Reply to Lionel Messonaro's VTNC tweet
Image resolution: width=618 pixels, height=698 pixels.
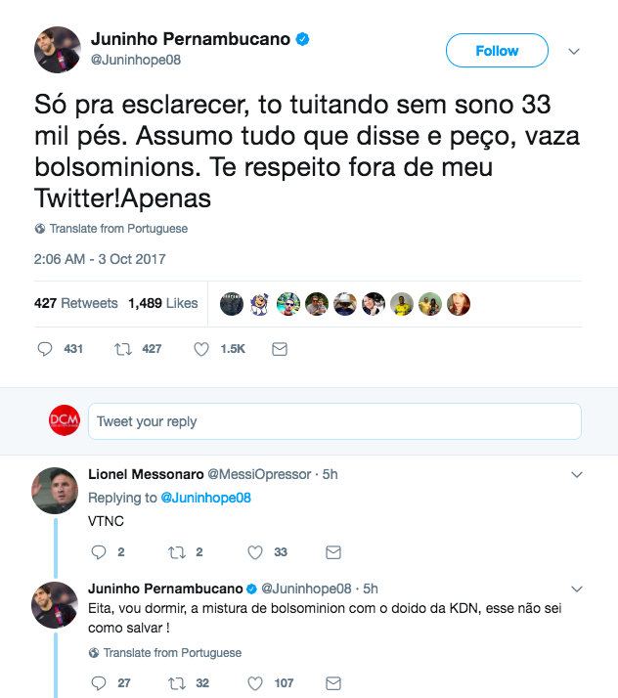pyautogui.click(x=98, y=552)
